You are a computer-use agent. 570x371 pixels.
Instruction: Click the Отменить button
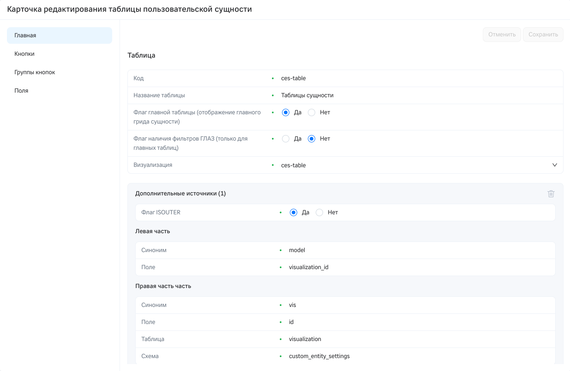[502, 35]
